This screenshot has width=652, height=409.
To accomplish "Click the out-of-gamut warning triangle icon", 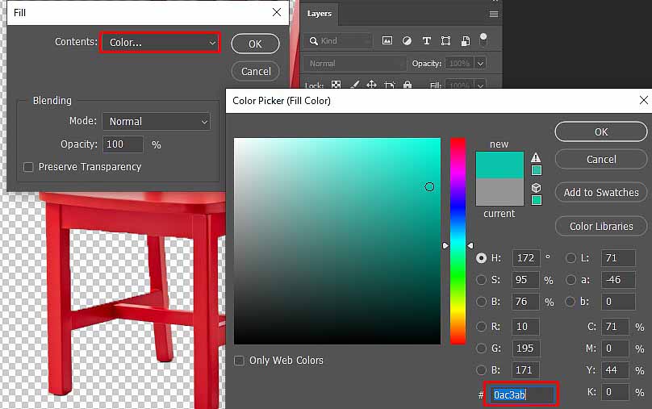I will pos(536,157).
